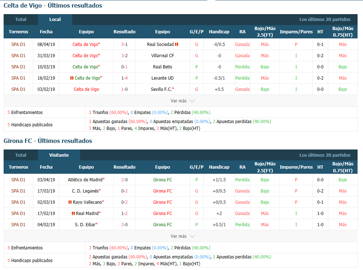
Task: Click handicap +2 for Real Madrid match
Action: (219, 214)
